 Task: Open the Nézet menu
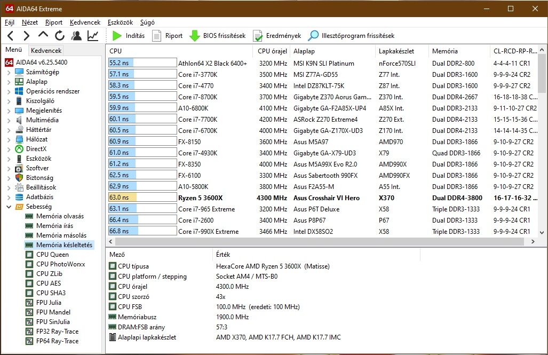tap(30, 22)
